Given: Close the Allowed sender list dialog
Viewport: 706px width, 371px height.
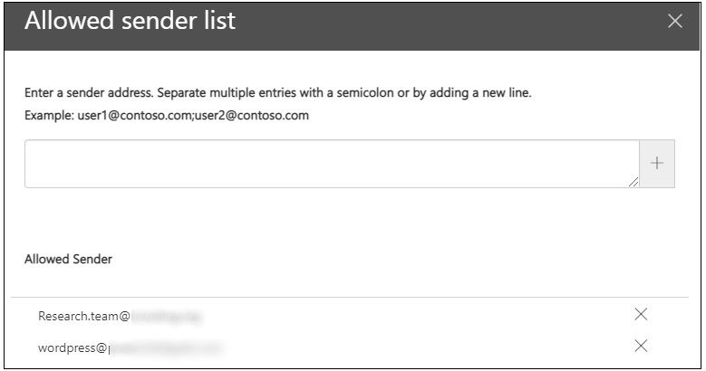Looking at the screenshot, I should pos(674,22).
